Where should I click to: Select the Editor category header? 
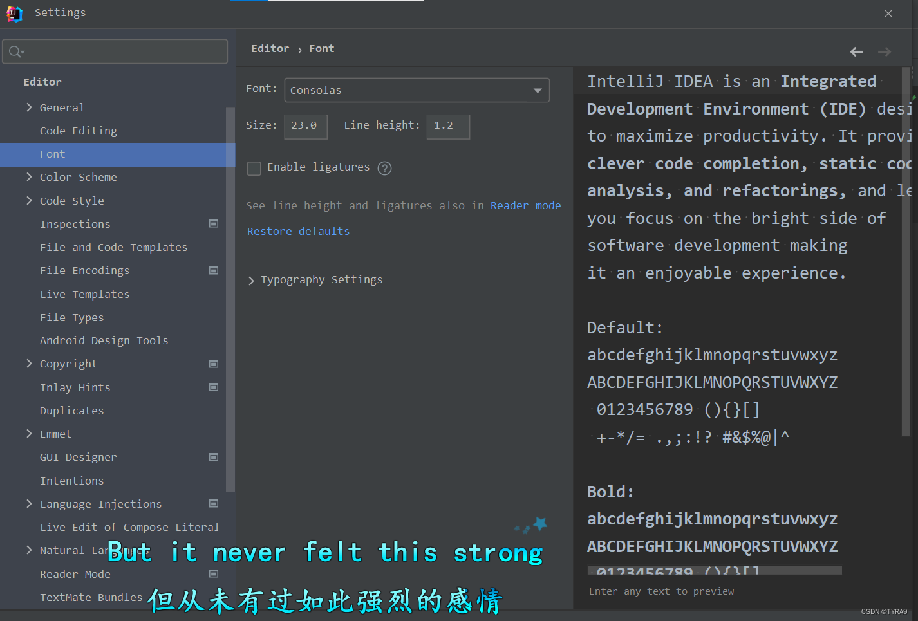tap(42, 82)
